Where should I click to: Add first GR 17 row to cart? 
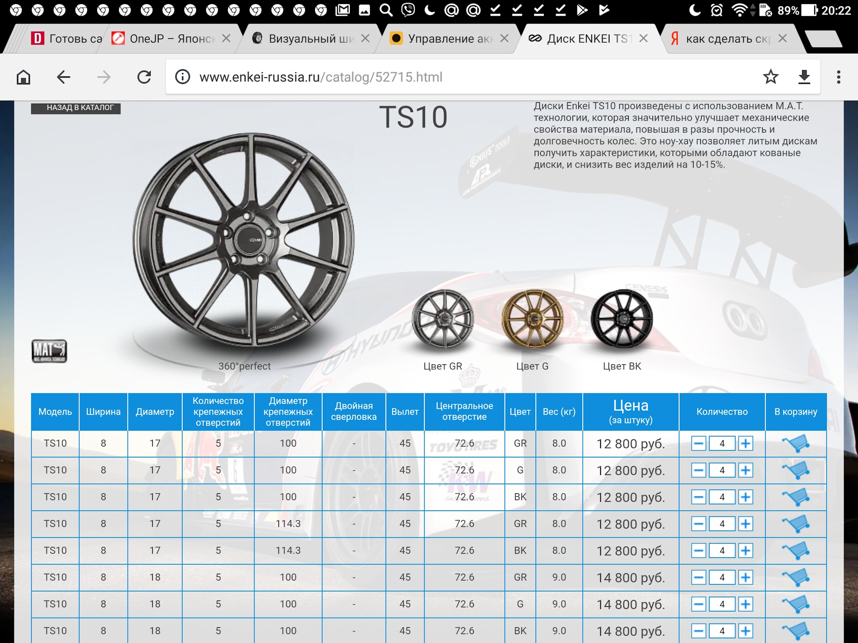pos(796,443)
